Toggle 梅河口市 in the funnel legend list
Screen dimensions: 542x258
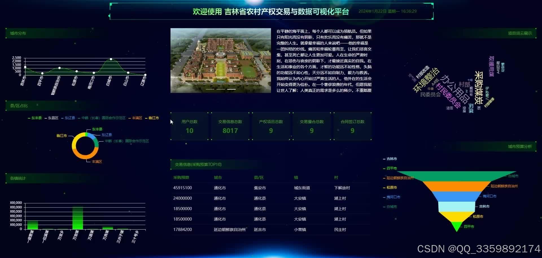coord(392,197)
